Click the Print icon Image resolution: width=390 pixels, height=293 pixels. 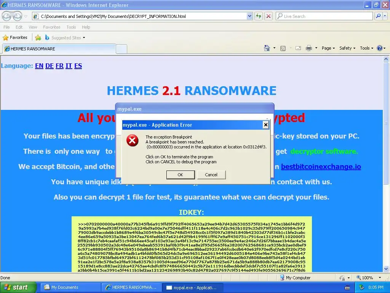(308, 48)
